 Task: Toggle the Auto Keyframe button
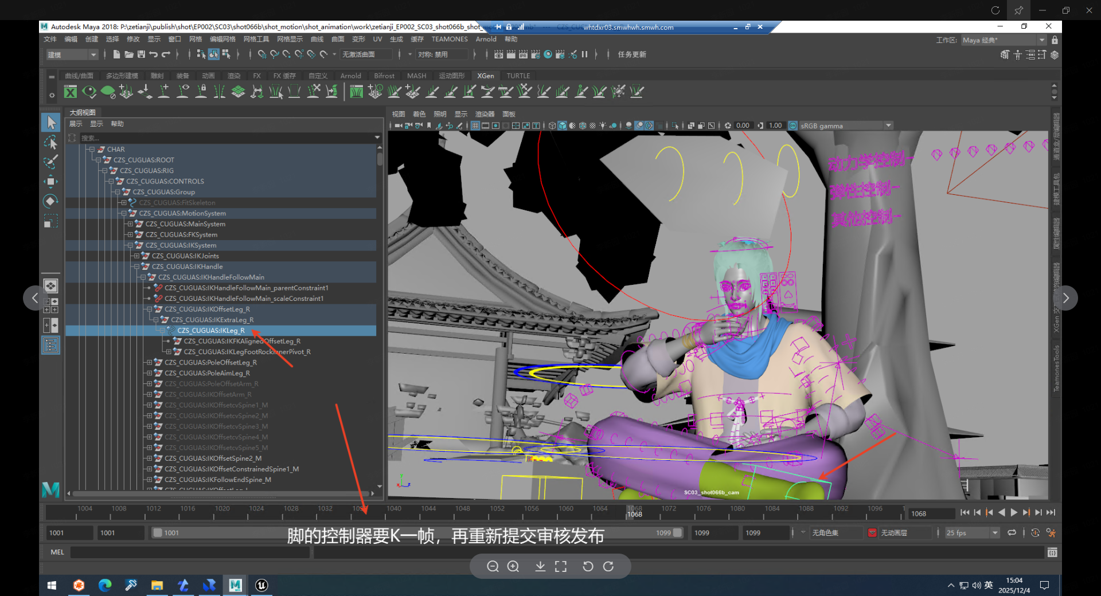[1035, 533]
